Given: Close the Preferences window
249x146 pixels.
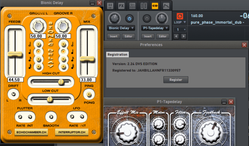Looking at the screenshot, I should tap(244, 45).
